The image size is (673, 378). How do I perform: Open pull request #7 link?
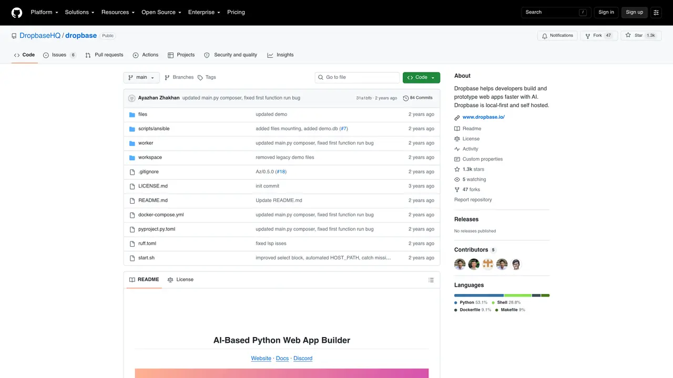pyautogui.click(x=343, y=129)
